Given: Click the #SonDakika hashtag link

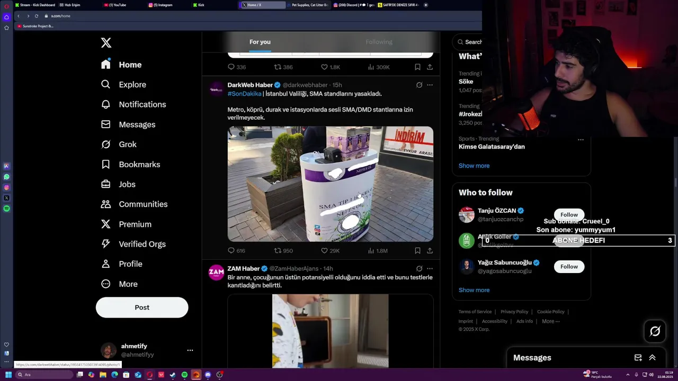Looking at the screenshot, I should pyautogui.click(x=244, y=94).
